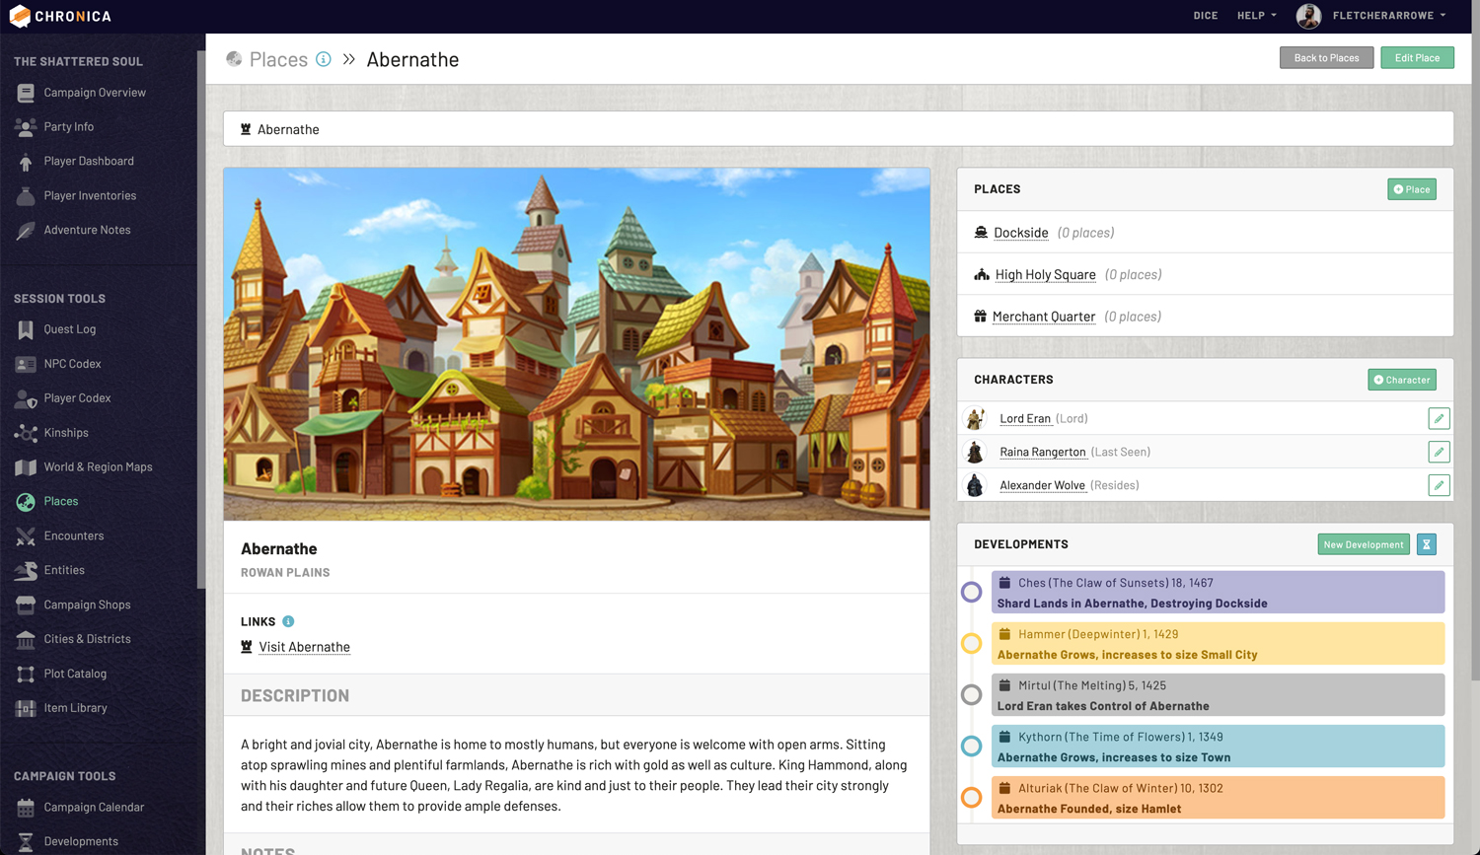Open Dice from the top bar
The image size is (1480, 855).
pos(1205,16)
